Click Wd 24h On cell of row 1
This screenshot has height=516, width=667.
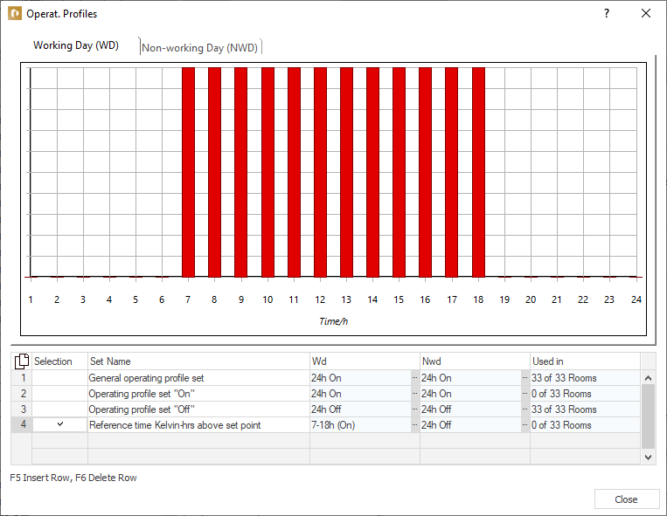(360, 377)
